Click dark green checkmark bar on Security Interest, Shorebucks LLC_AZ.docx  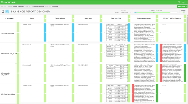click(x=185, y=73)
